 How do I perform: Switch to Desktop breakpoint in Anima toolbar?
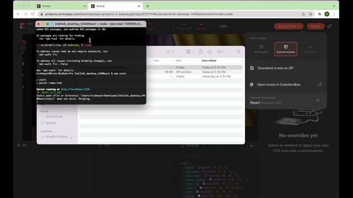pos(201,26)
